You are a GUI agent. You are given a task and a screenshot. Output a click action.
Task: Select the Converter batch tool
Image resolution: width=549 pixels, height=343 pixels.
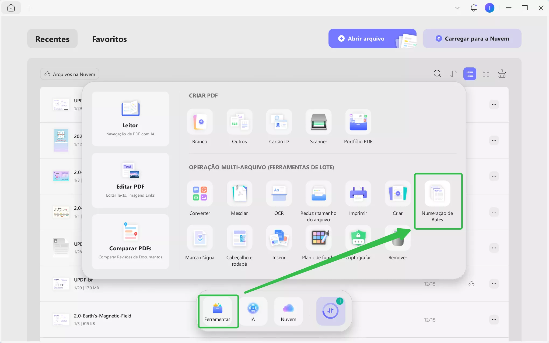pyautogui.click(x=200, y=193)
